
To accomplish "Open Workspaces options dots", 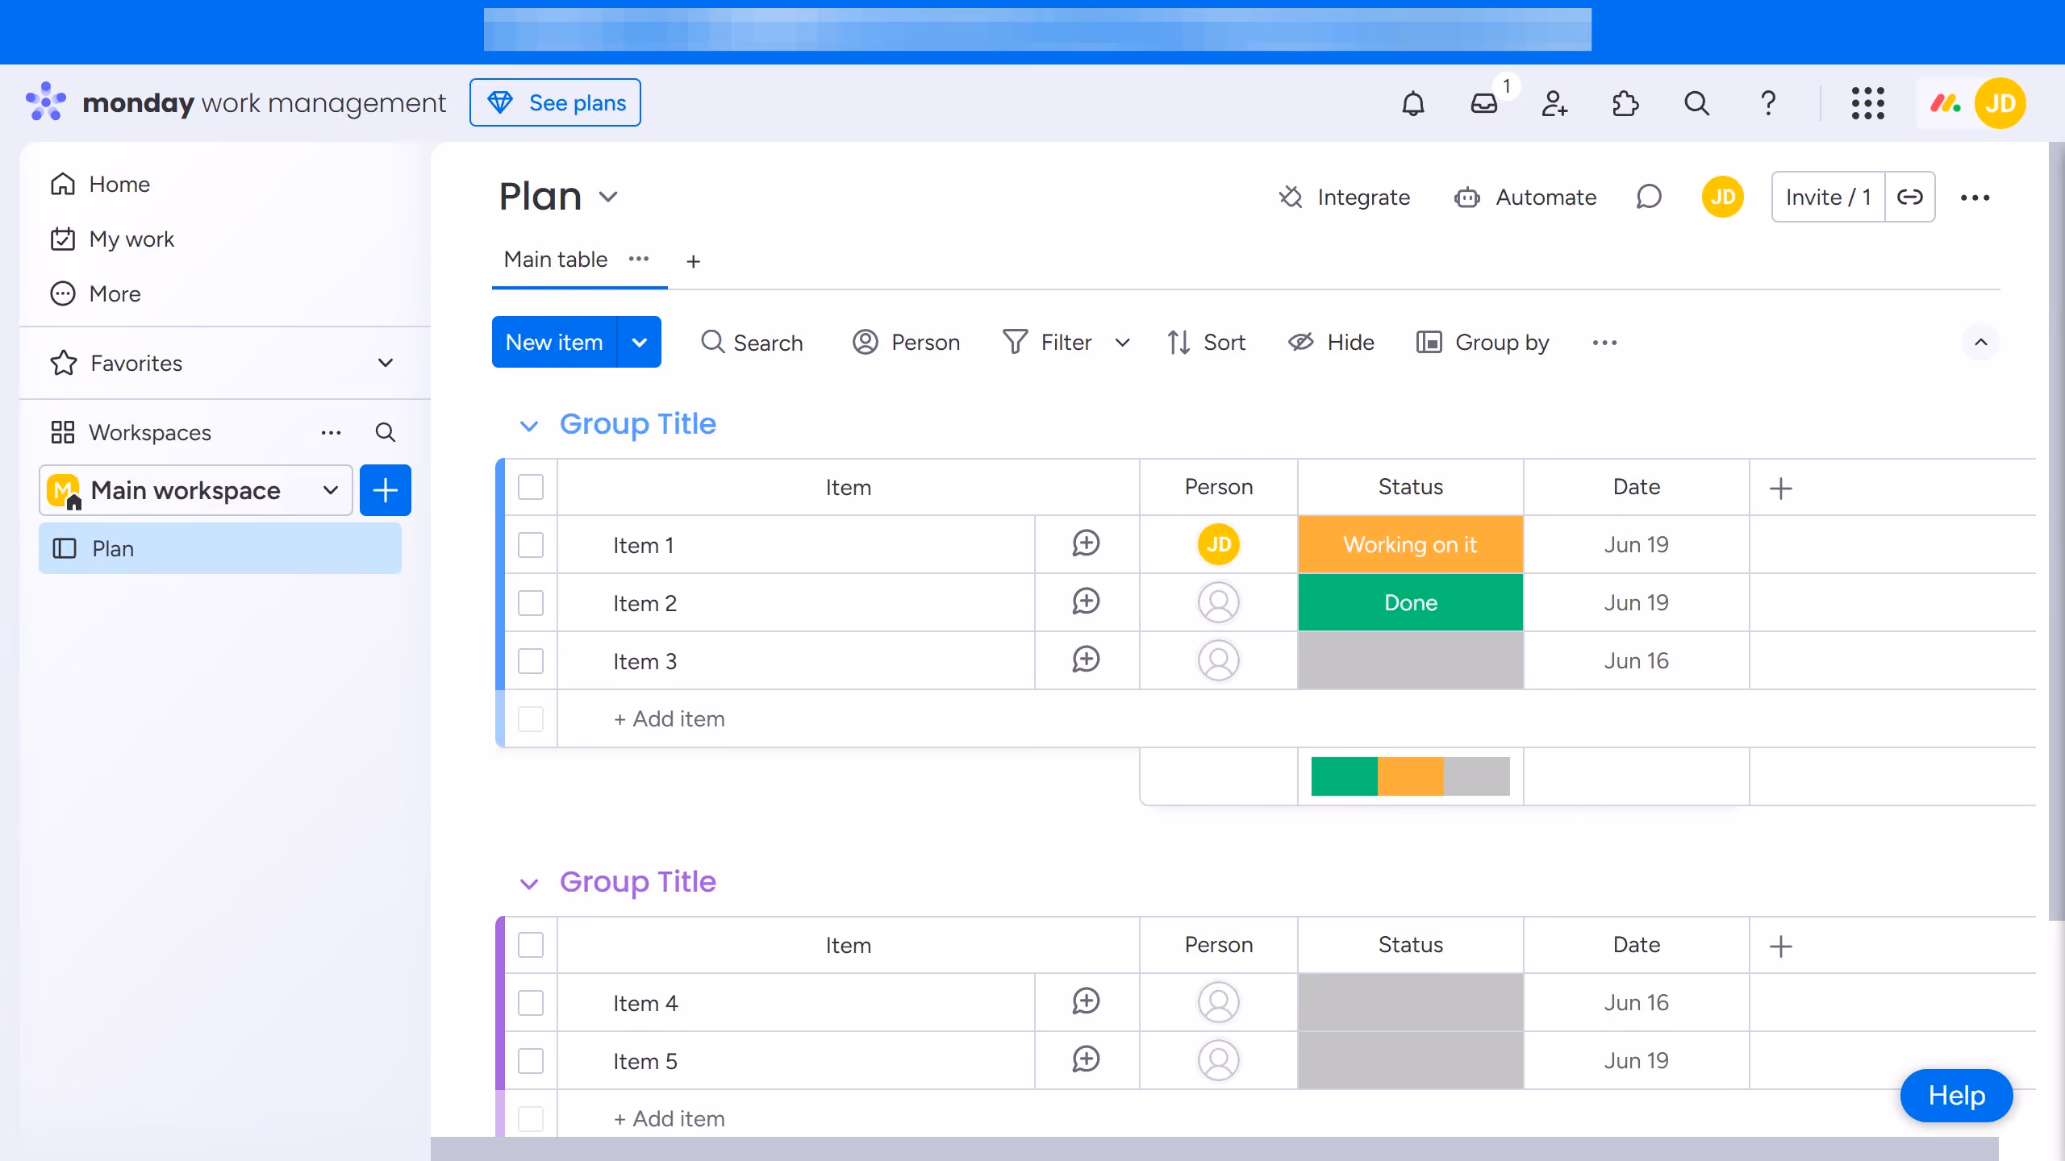I will [331, 433].
